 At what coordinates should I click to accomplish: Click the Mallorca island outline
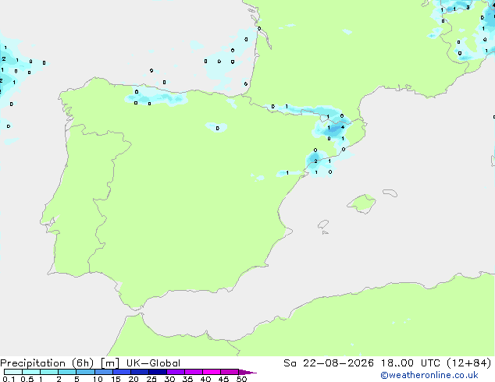coord(361,204)
